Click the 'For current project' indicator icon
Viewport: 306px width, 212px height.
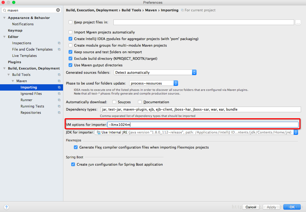182,10
